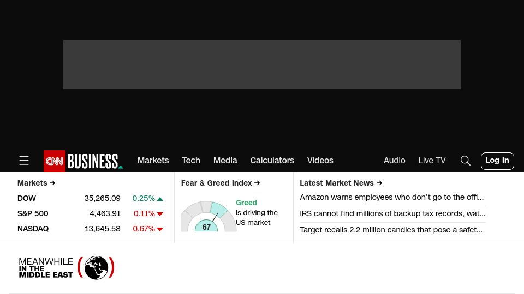Click the gray advertisement banner placeholder

262,65
